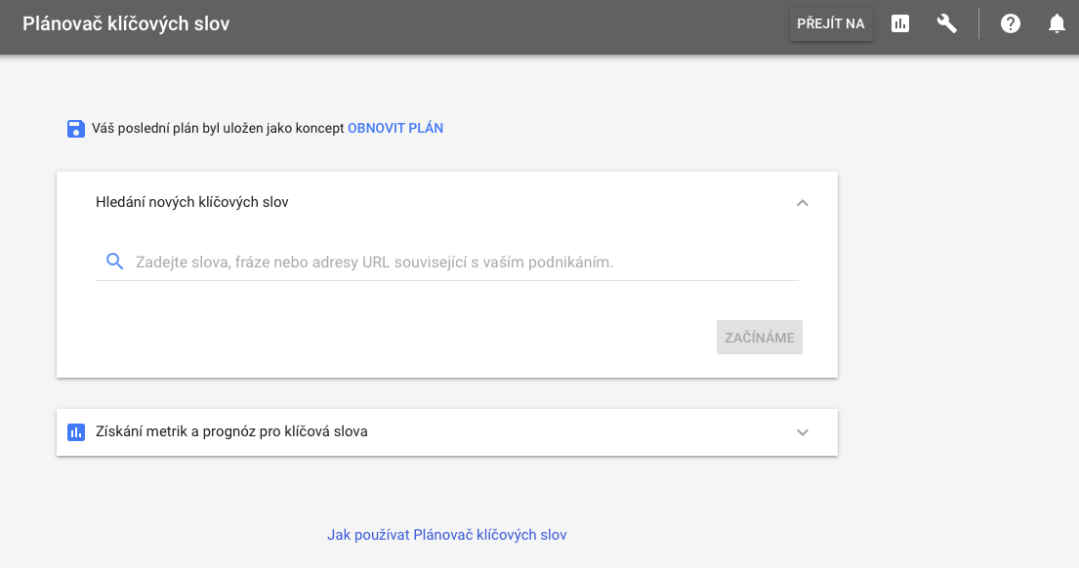Screen dimensions: 1079x568
Task: Click the empty area of the dark header bar
Action: pyautogui.click(x=509, y=26)
